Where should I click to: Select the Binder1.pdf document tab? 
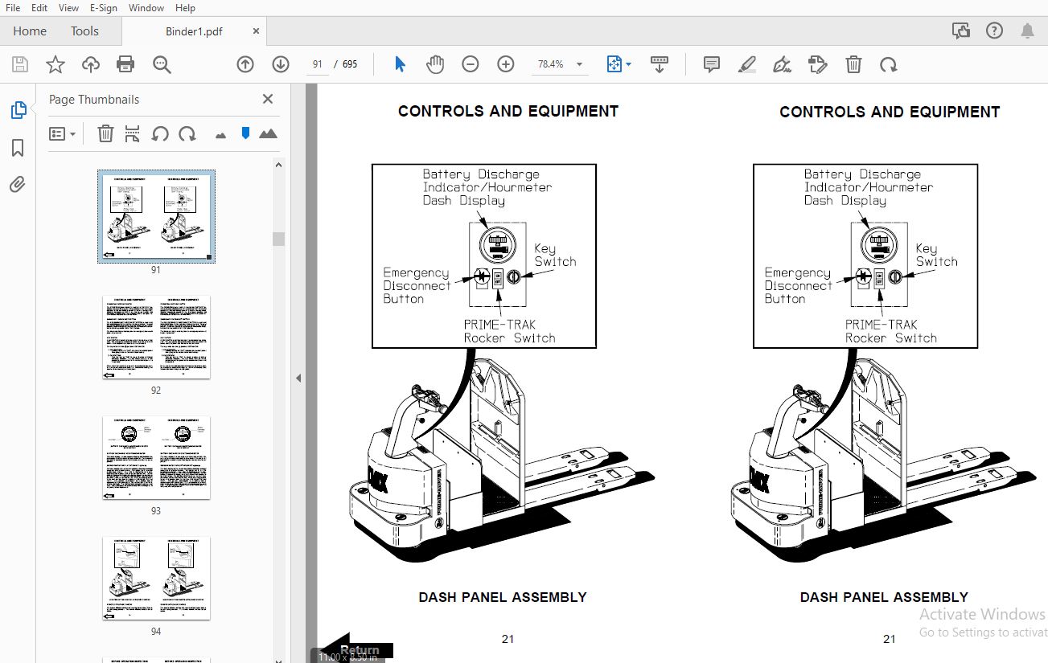click(x=194, y=31)
